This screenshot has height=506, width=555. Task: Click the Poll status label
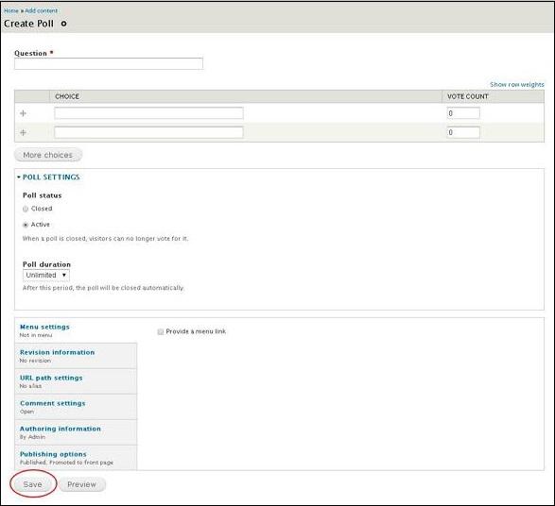pos(43,195)
